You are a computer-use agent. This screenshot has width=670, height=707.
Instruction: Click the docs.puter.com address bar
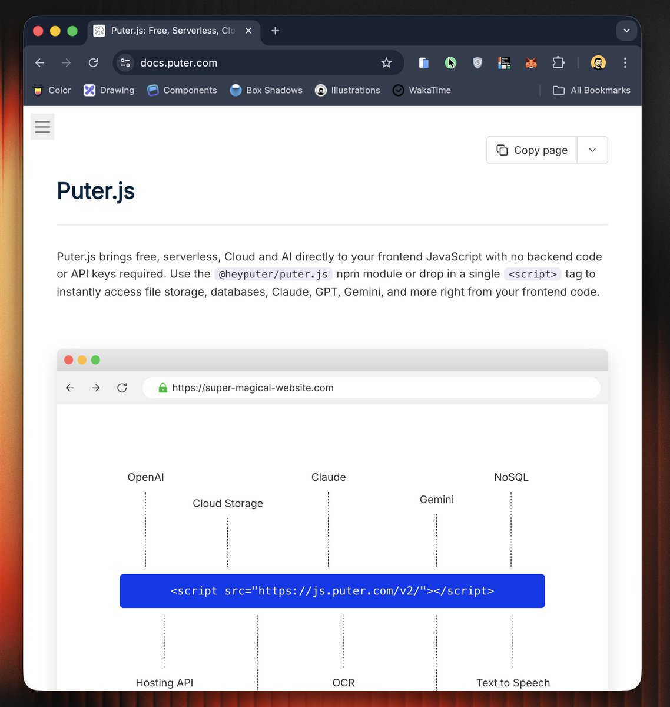(258, 62)
